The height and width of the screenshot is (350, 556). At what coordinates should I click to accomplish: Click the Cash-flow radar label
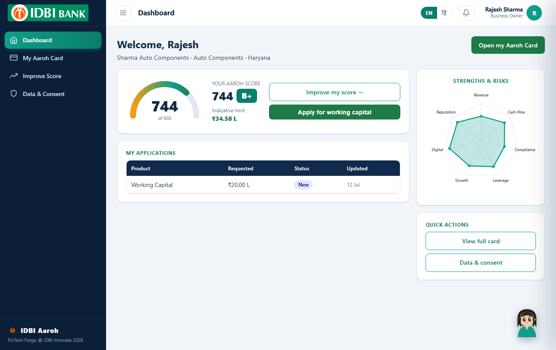pos(516,112)
